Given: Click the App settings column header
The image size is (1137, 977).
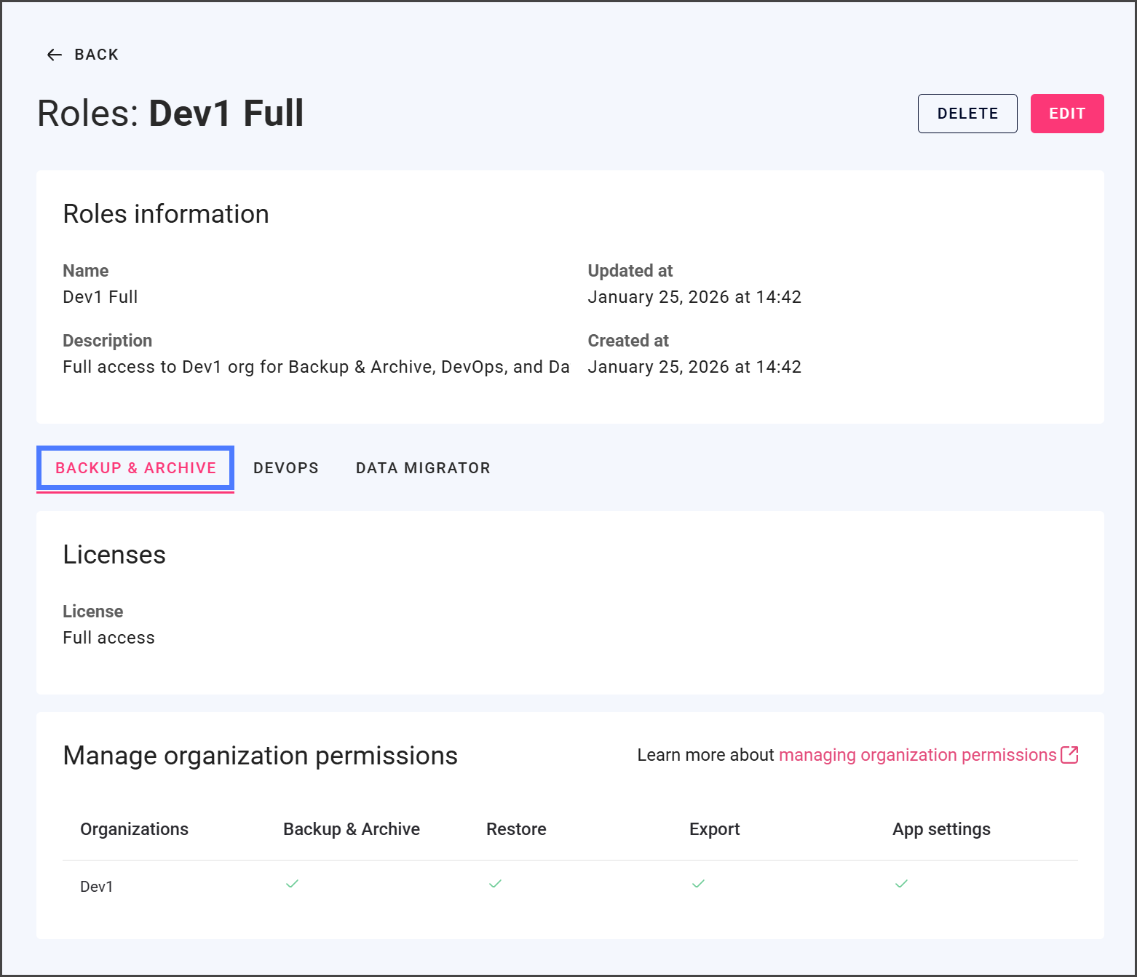Looking at the screenshot, I should pyautogui.click(x=941, y=829).
